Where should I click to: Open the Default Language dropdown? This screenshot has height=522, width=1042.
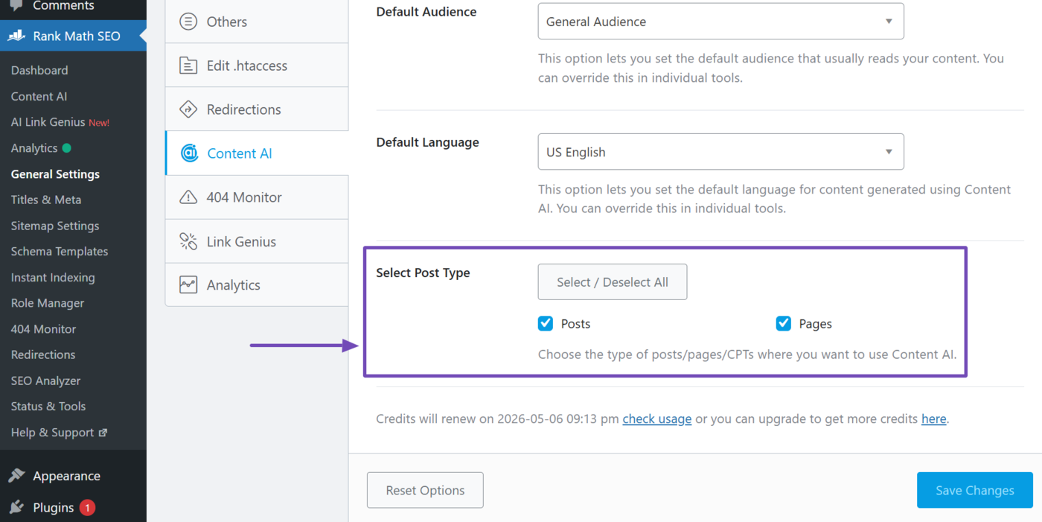point(720,152)
